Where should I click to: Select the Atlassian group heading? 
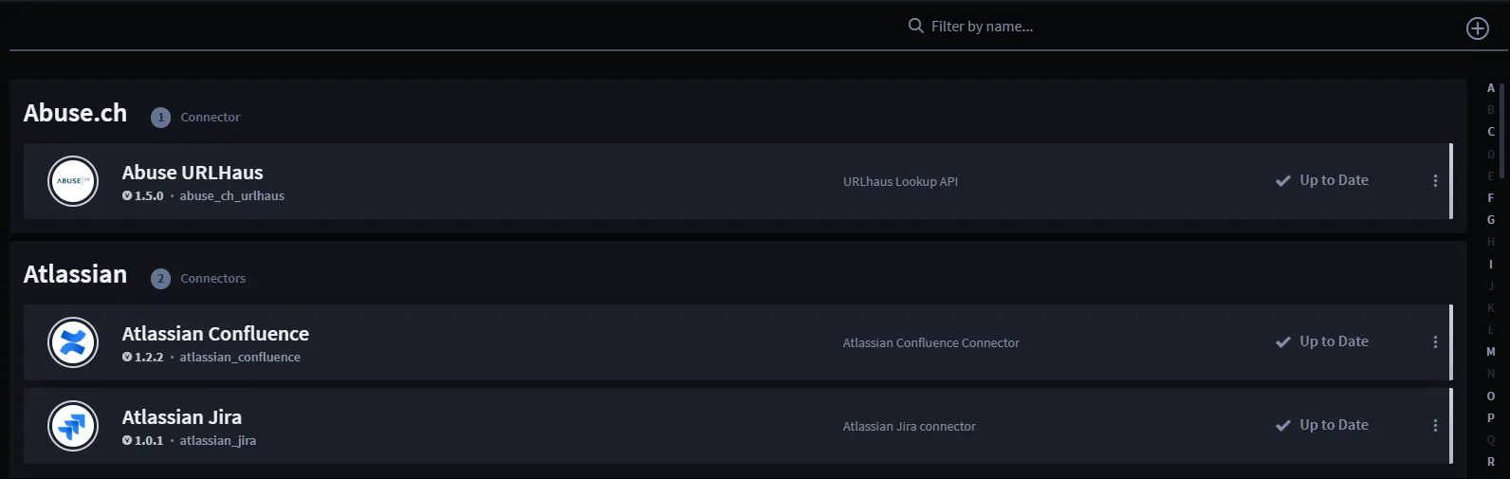(75, 274)
